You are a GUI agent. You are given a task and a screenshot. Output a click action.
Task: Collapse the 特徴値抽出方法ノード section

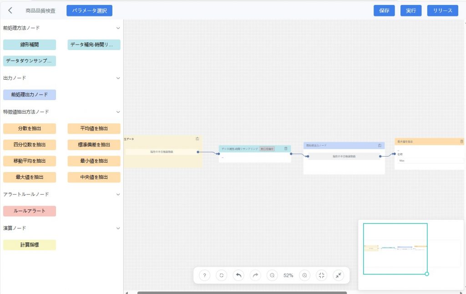click(x=118, y=112)
